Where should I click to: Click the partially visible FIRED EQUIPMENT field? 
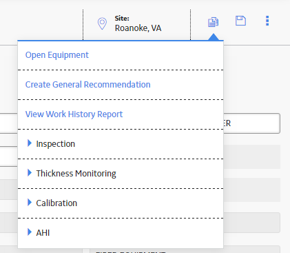pyautogui.click(x=185, y=250)
